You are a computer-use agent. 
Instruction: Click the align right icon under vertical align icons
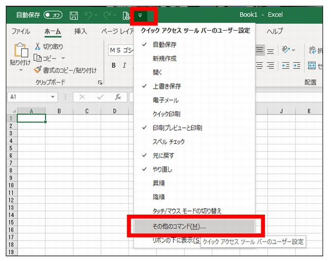click(270, 66)
